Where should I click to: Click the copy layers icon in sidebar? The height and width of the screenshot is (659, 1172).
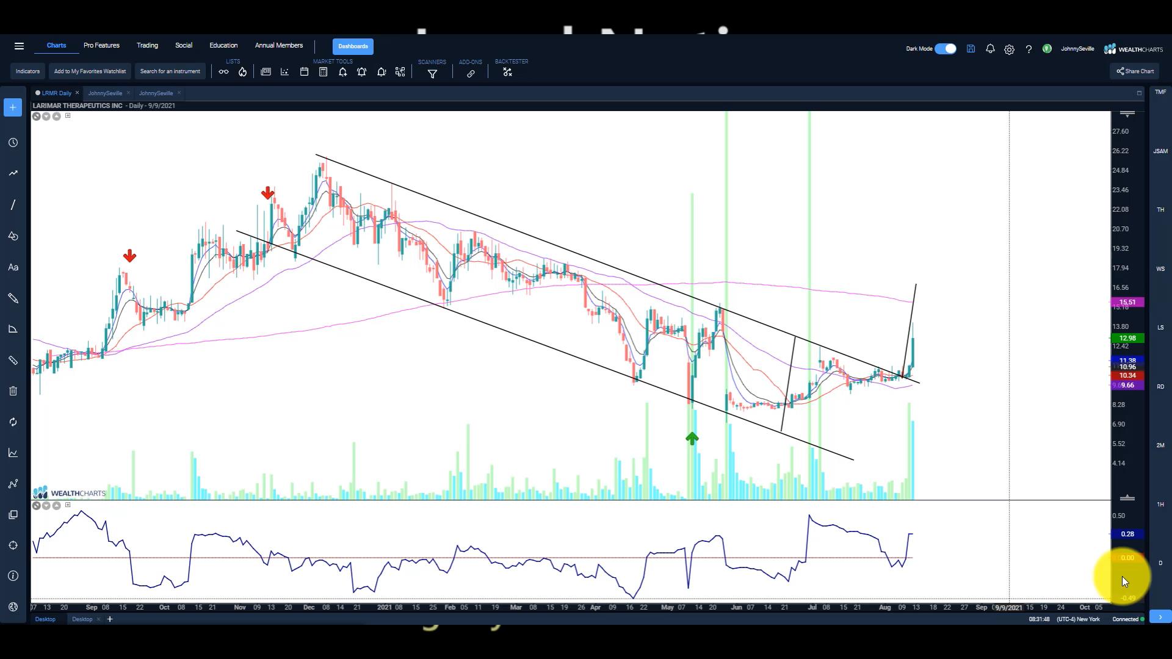13,515
